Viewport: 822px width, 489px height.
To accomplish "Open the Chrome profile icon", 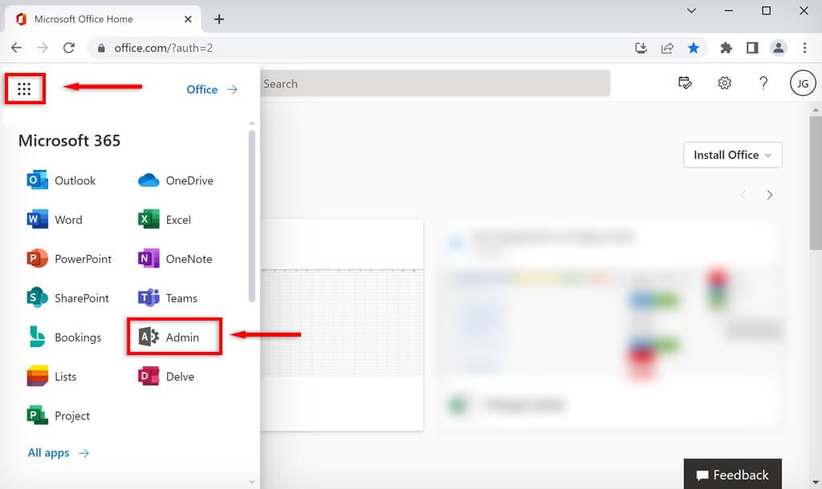I will (779, 48).
